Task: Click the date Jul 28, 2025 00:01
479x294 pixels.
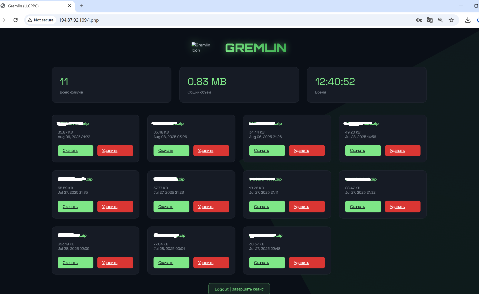Action: 169,249
